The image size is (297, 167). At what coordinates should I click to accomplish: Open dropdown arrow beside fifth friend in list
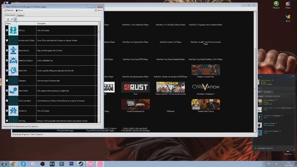(x=280, y=131)
